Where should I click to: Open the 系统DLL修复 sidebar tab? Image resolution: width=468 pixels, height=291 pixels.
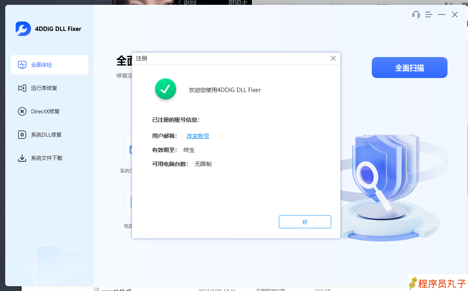point(49,135)
